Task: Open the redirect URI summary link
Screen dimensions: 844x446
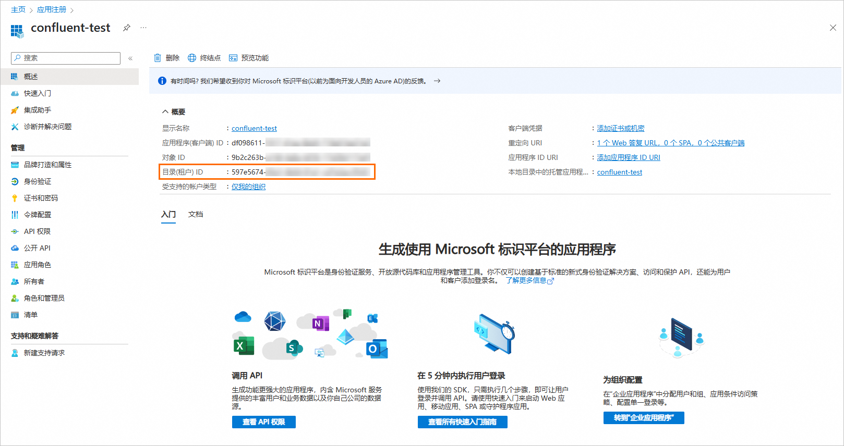Action: point(671,143)
